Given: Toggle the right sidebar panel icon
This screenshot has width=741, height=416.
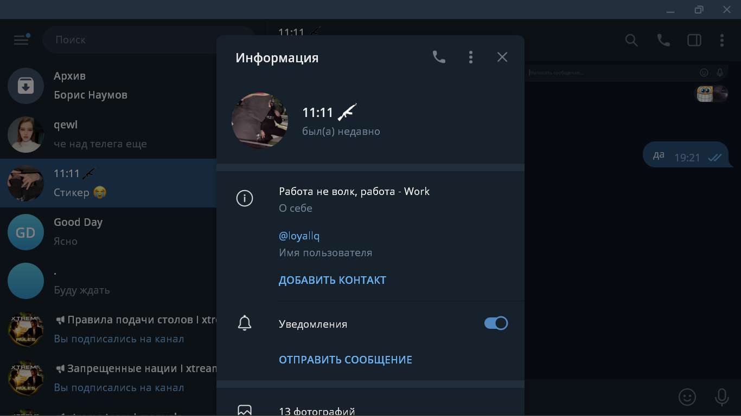Looking at the screenshot, I should tap(694, 40).
